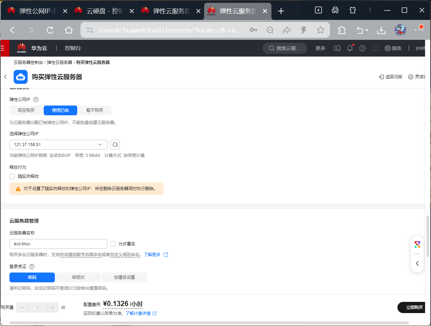
Task: Open the browser profile avatar
Action: [x=400, y=30]
